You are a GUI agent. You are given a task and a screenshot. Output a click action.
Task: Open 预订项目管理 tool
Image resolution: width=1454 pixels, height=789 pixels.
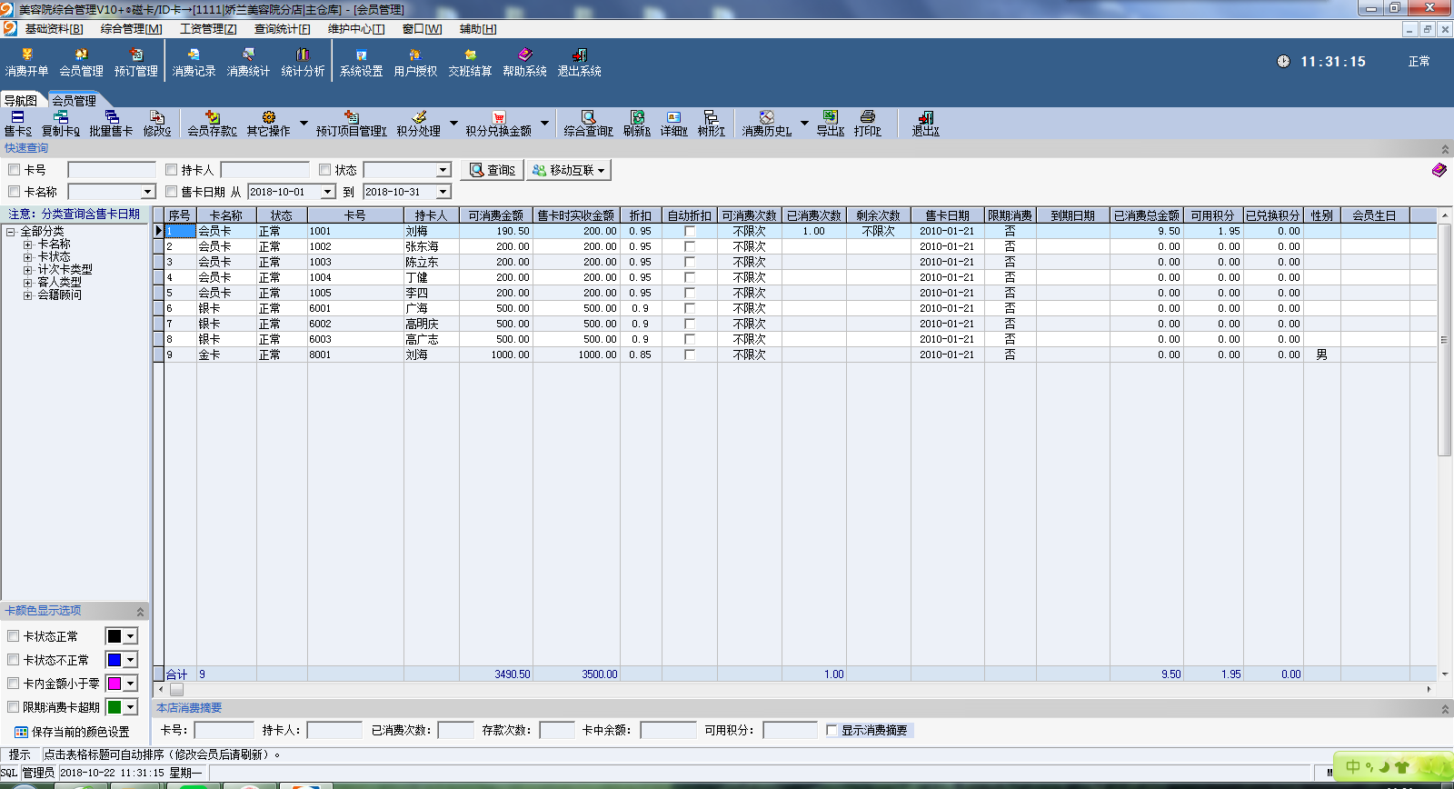pos(352,124)
